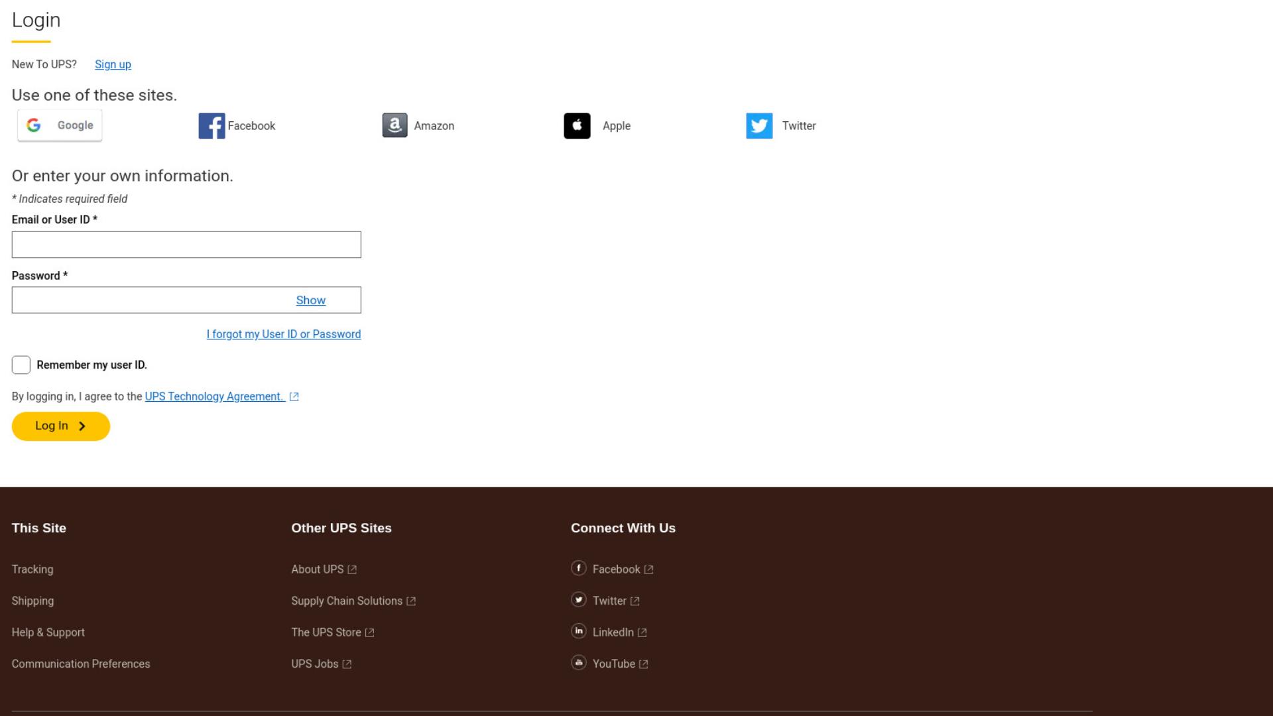Choose the Apple text label for login
1273x716 pixels.
tap(617, 126)
